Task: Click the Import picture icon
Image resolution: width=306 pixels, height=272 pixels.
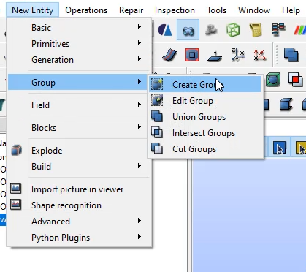Action: [16, 189]
